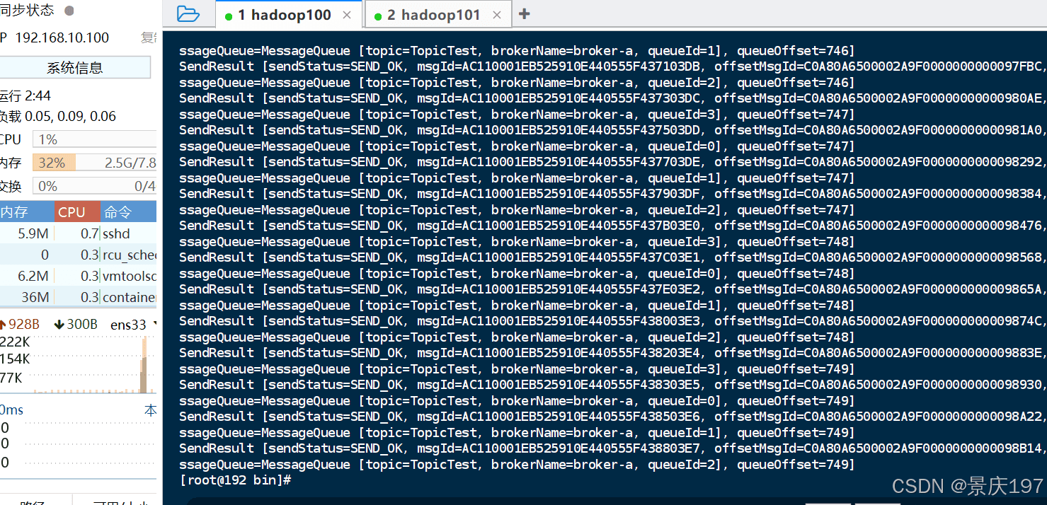This screenshot has height=505, width=1047.
Task: Click the 系统信息 button
Action: click(x=75, y=68)
